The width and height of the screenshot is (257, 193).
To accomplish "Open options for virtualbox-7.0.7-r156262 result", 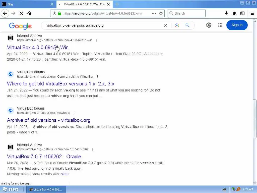I will [93, 150].
